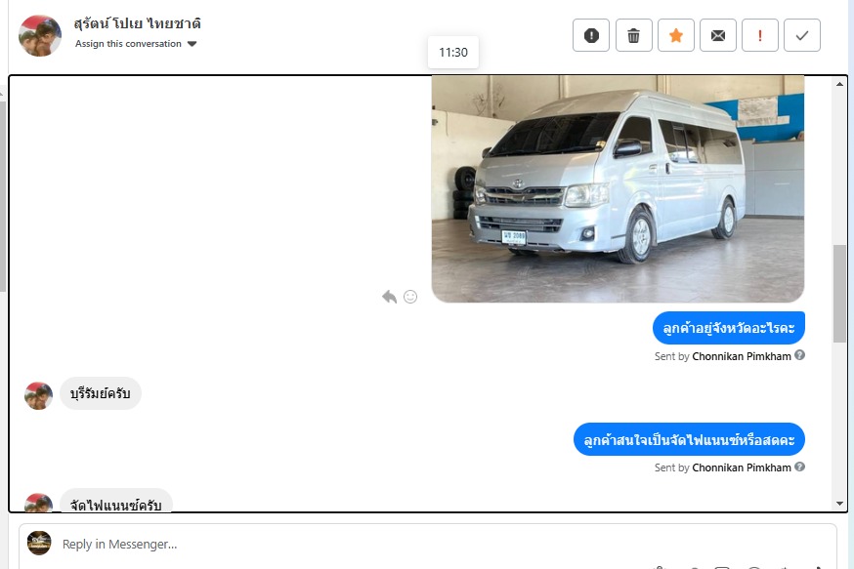Image resolution: width=854 pixels, height=569 pixels.
Task: Delete conversation using the trash icon
Action: pos(633,35)
